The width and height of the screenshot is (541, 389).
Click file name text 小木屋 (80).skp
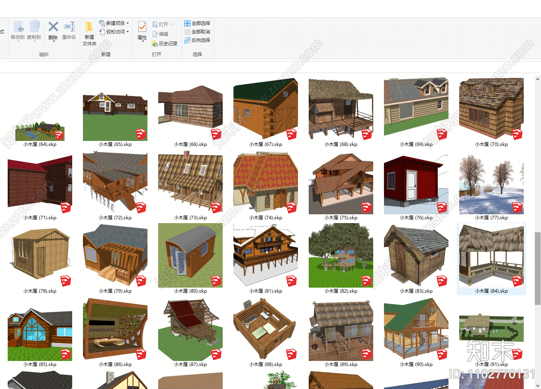pos(190,291)
